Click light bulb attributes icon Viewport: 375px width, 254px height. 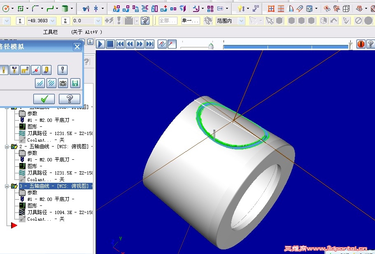[x=241, y=9]
